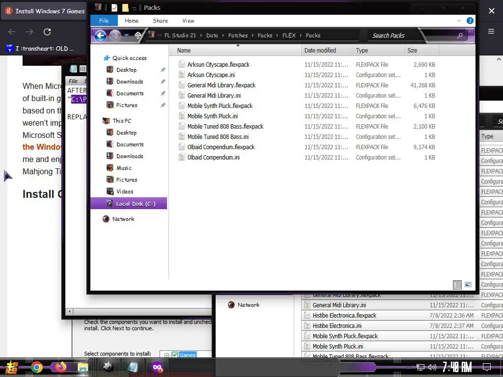This screenshot has width=503, height=377.
Task: Switch to the View ribbon tab
Action: pos(188,21)
